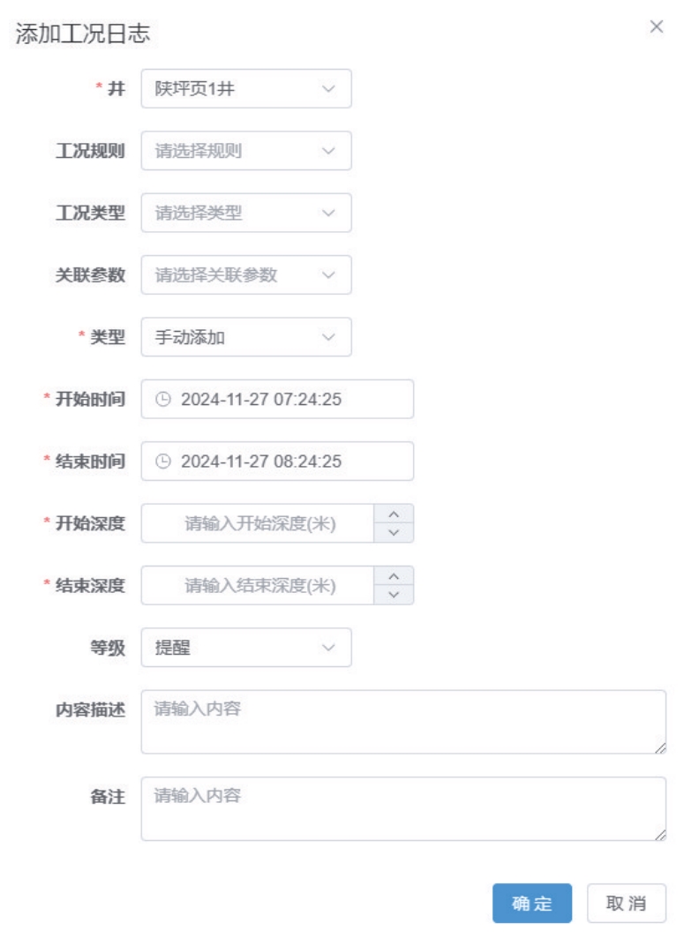The image size is (684, 938).
Task: Click the clock icon in 结束时间 field
Action: tap(162, 461)
